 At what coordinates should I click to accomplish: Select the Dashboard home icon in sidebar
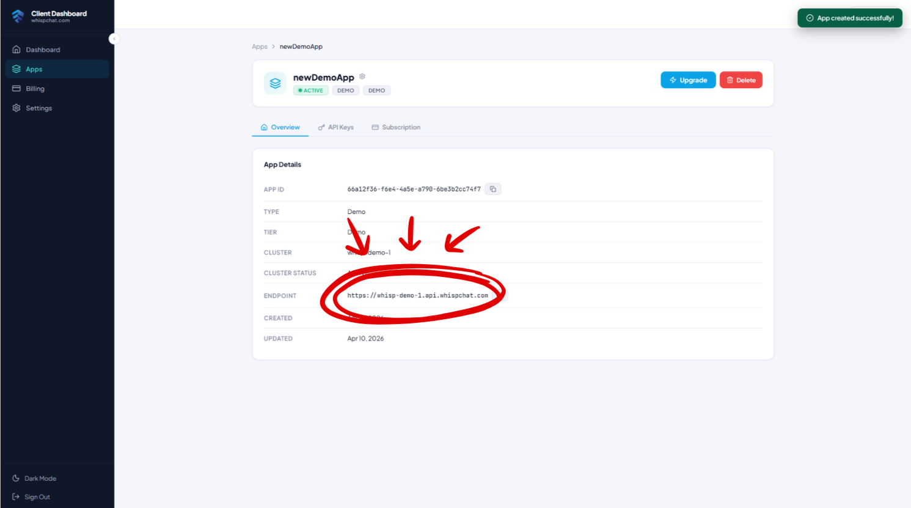pyautogui.click(x=16, y=50)
